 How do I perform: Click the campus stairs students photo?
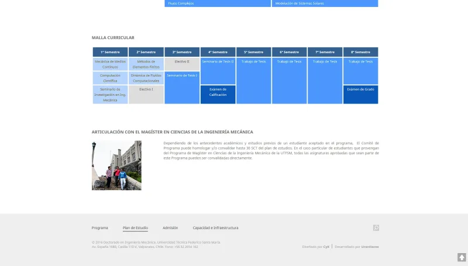tap(116, 165)
